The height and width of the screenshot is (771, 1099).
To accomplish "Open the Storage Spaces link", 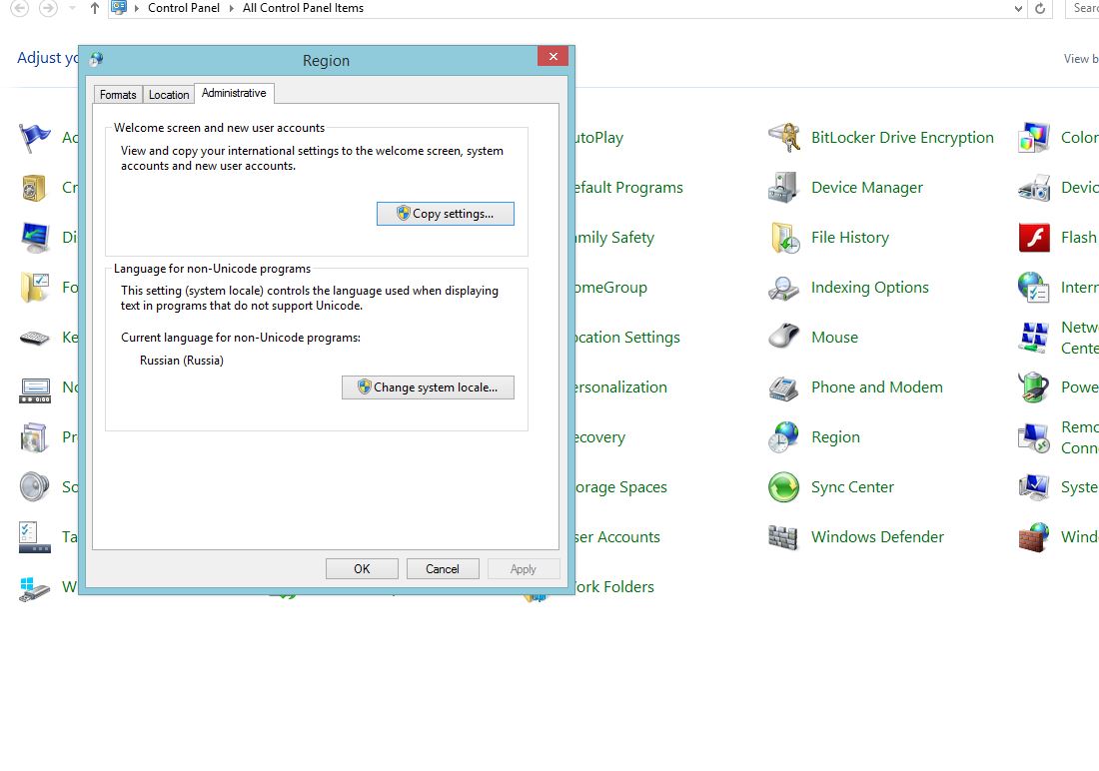I will click(x=621, y=487).
